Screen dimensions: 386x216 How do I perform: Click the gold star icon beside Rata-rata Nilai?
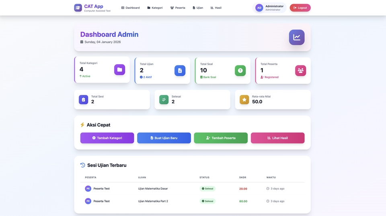[244, 99]
